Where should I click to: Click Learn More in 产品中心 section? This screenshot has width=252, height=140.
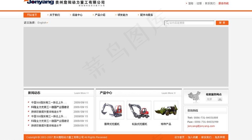tap(168, 93)
